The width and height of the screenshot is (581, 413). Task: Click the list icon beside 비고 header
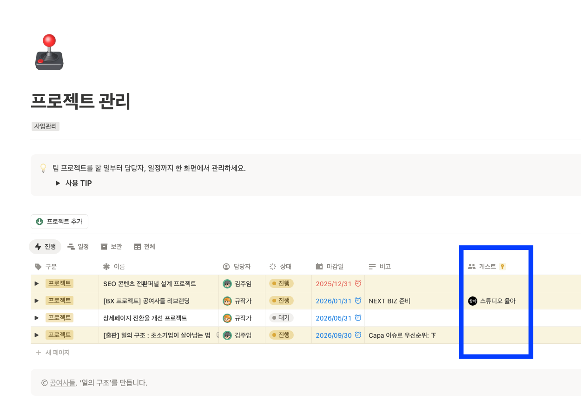[x=371, y=266]
